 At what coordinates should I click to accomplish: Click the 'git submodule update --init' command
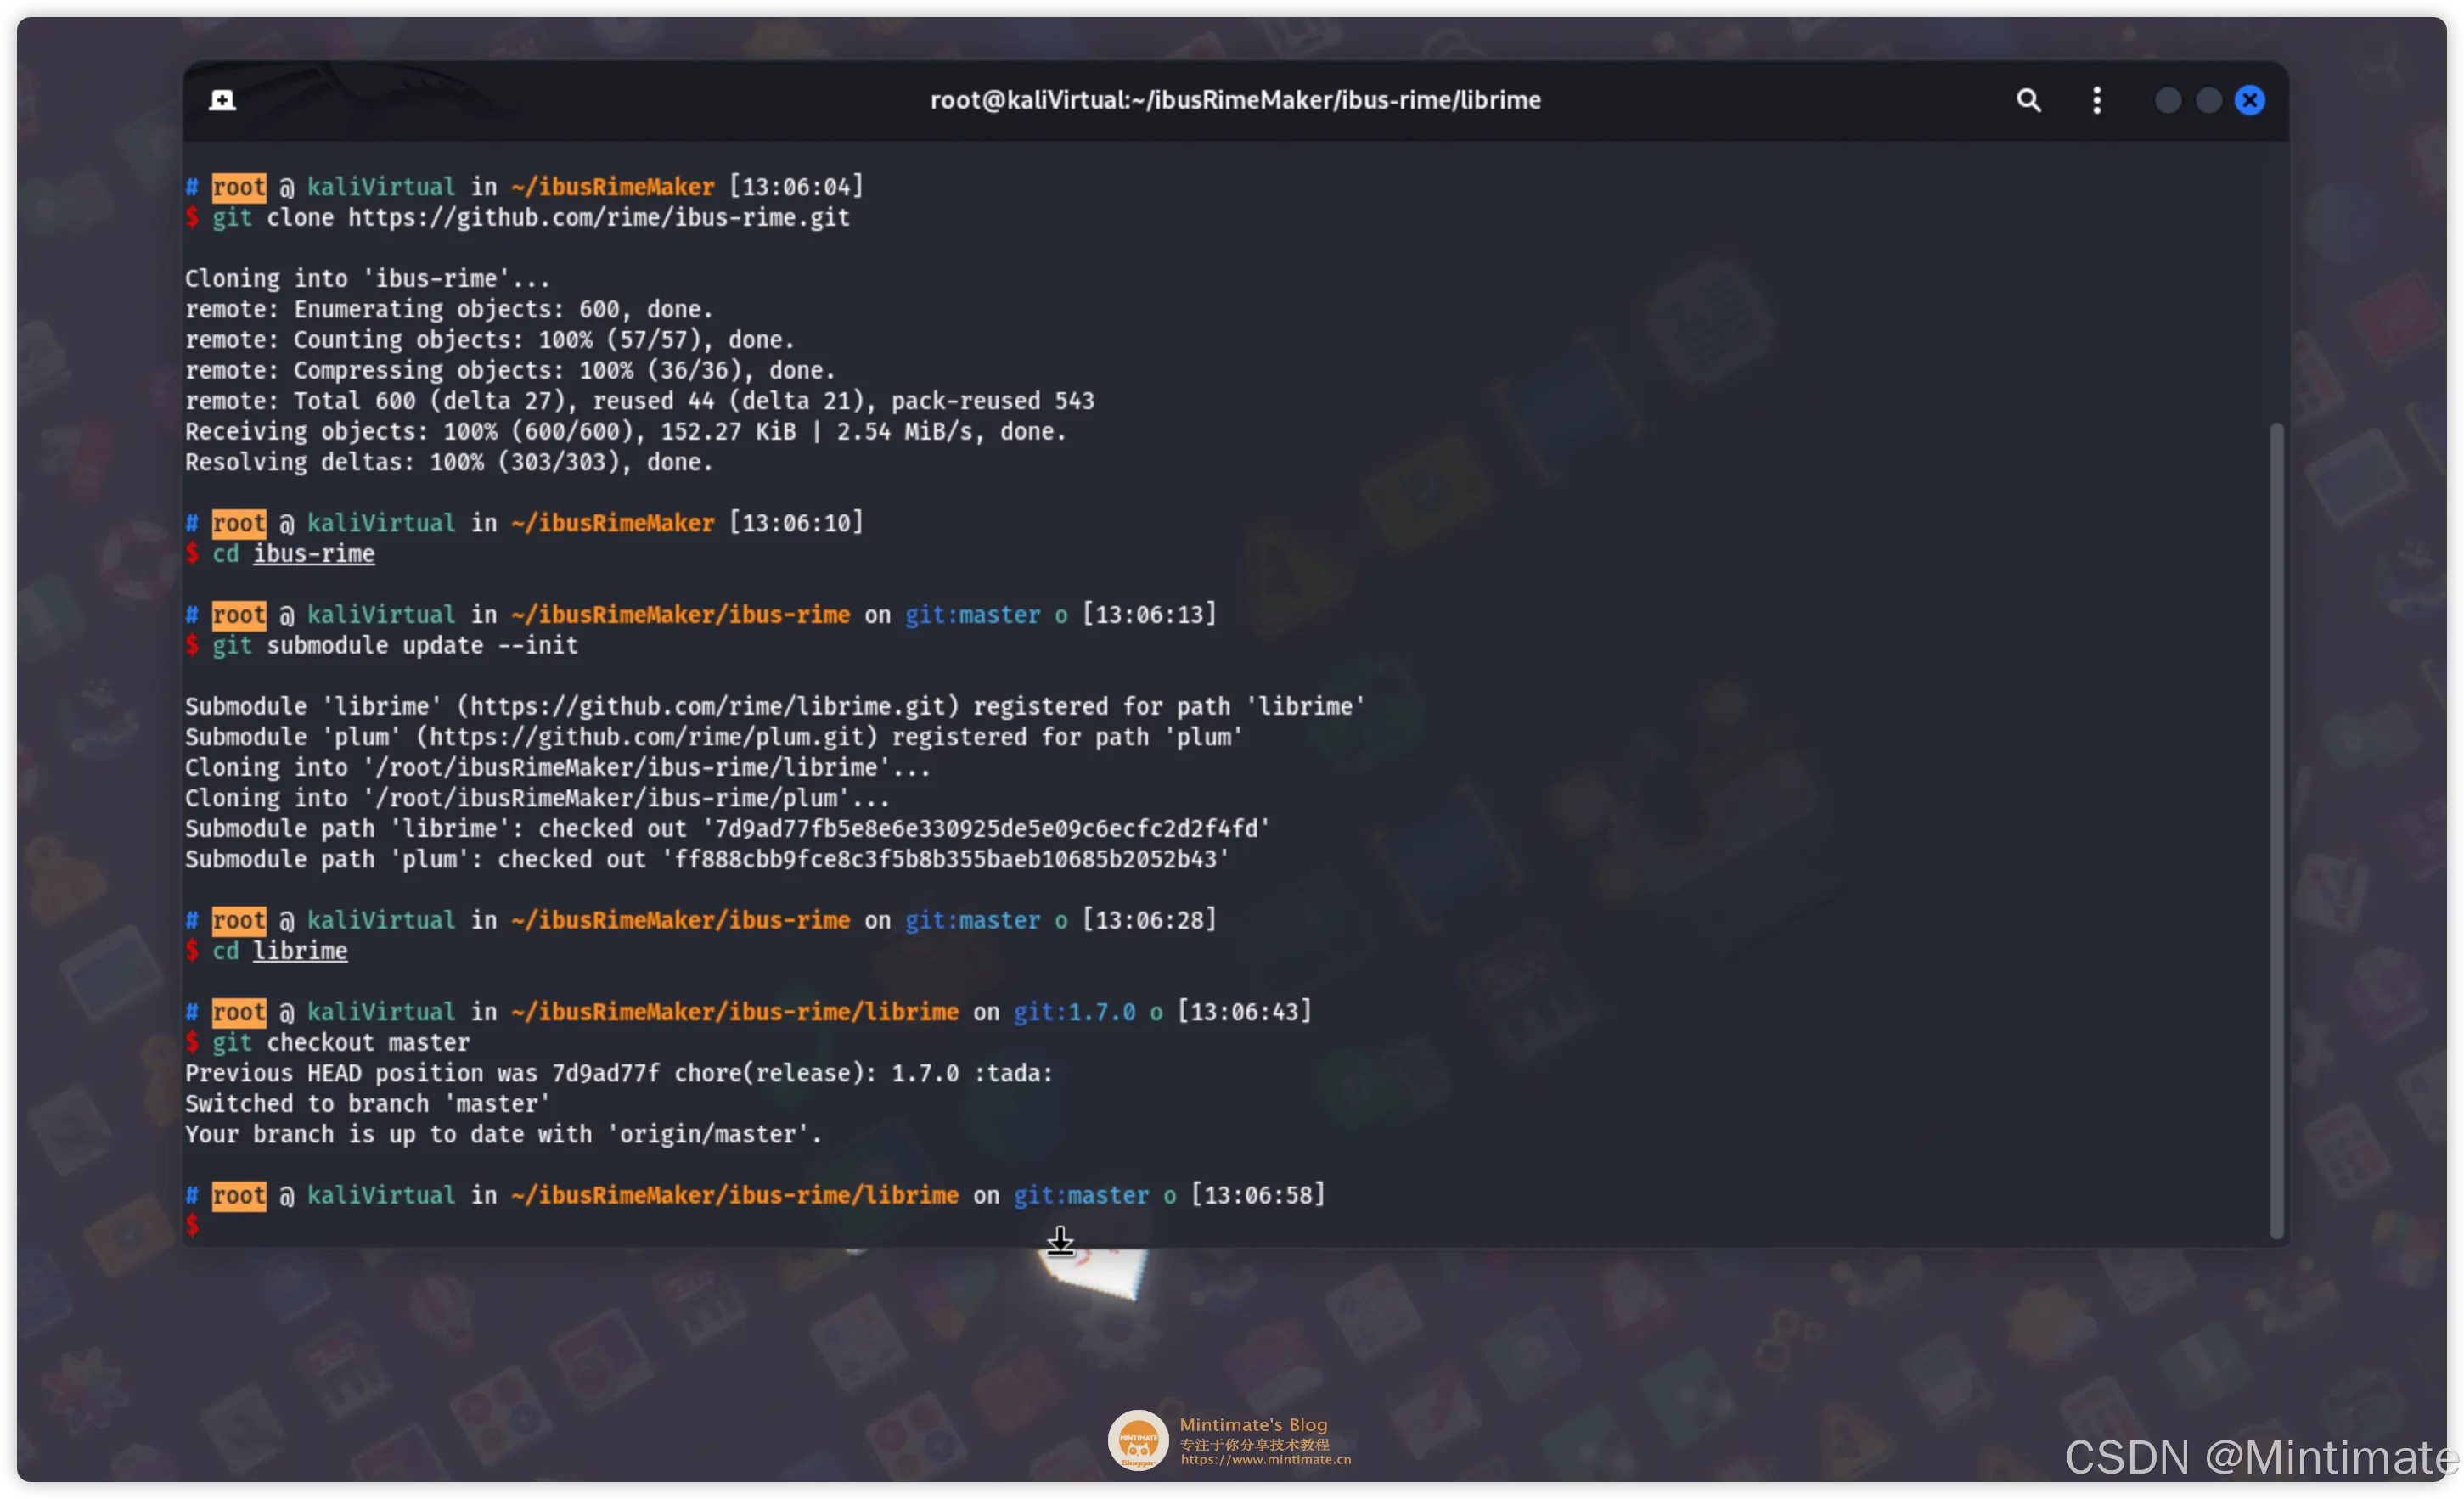395,646
